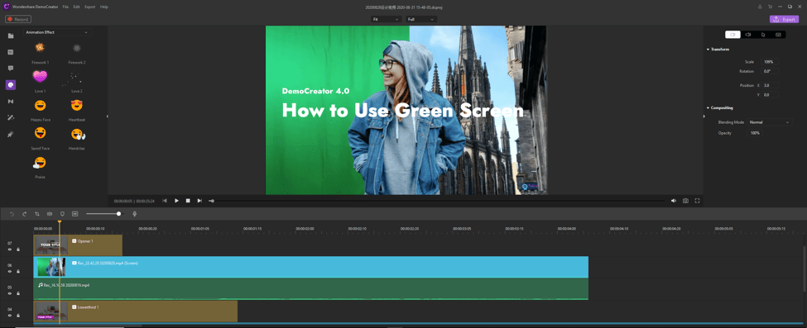This screenshot has width=807, height=328.
Task: Open the annotations speech-bubble panel
Action: [x=10, y=69]
